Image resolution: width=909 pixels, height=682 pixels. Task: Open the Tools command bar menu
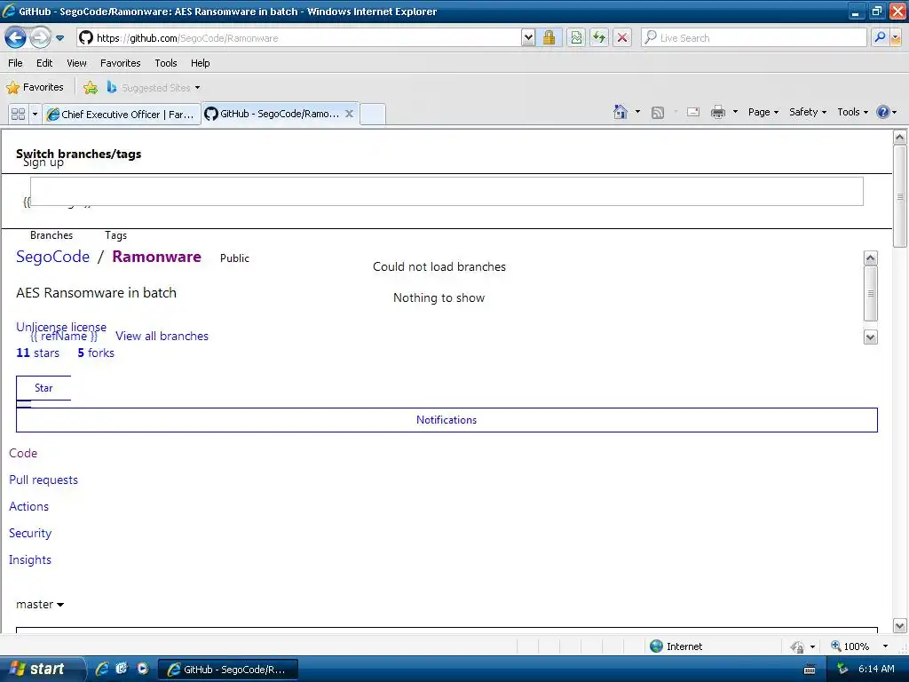853,112
